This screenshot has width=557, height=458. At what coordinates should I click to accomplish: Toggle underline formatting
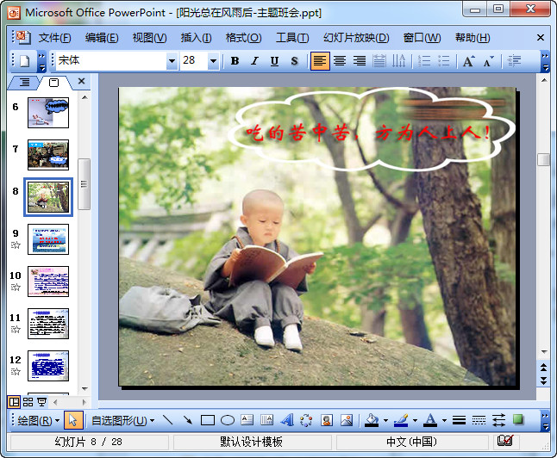(x=274, y=61)
